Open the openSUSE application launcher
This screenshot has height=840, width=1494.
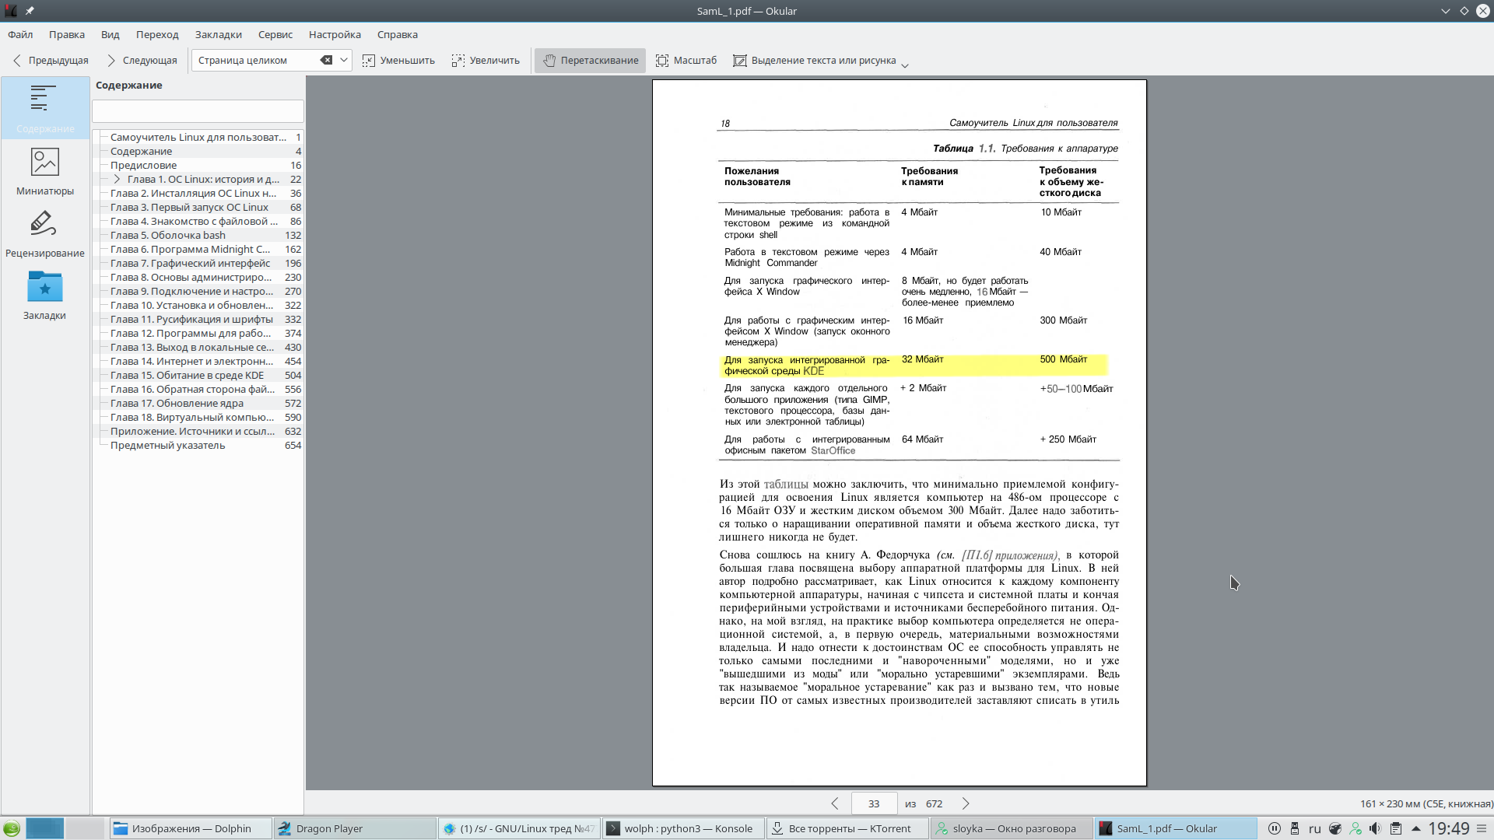click(12, 828)
